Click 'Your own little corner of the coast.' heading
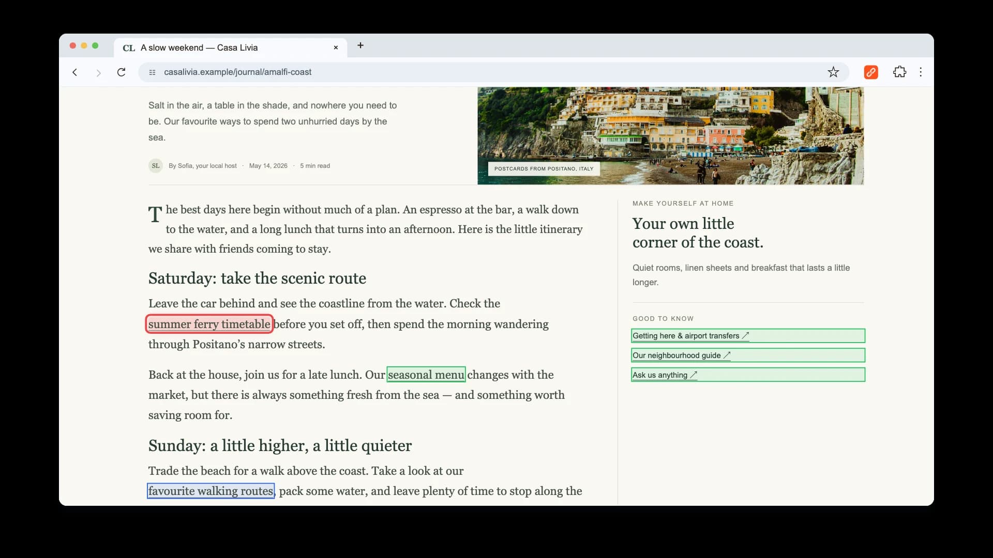993x558 pixels. tap(698, 233)
